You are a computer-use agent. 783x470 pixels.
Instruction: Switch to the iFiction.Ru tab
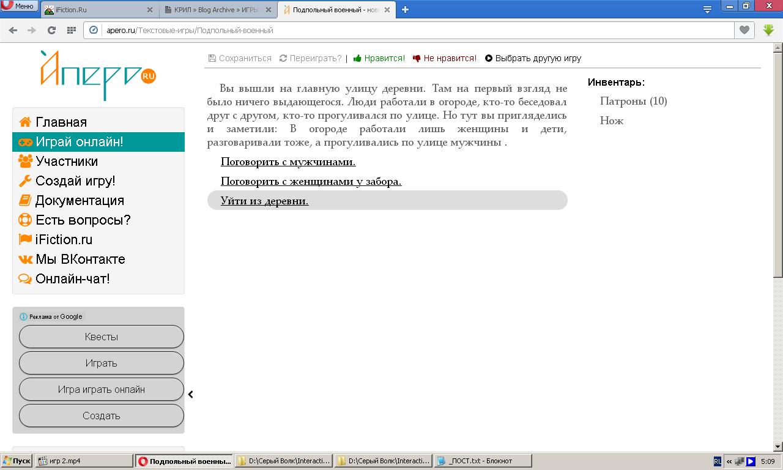(98, 10)
